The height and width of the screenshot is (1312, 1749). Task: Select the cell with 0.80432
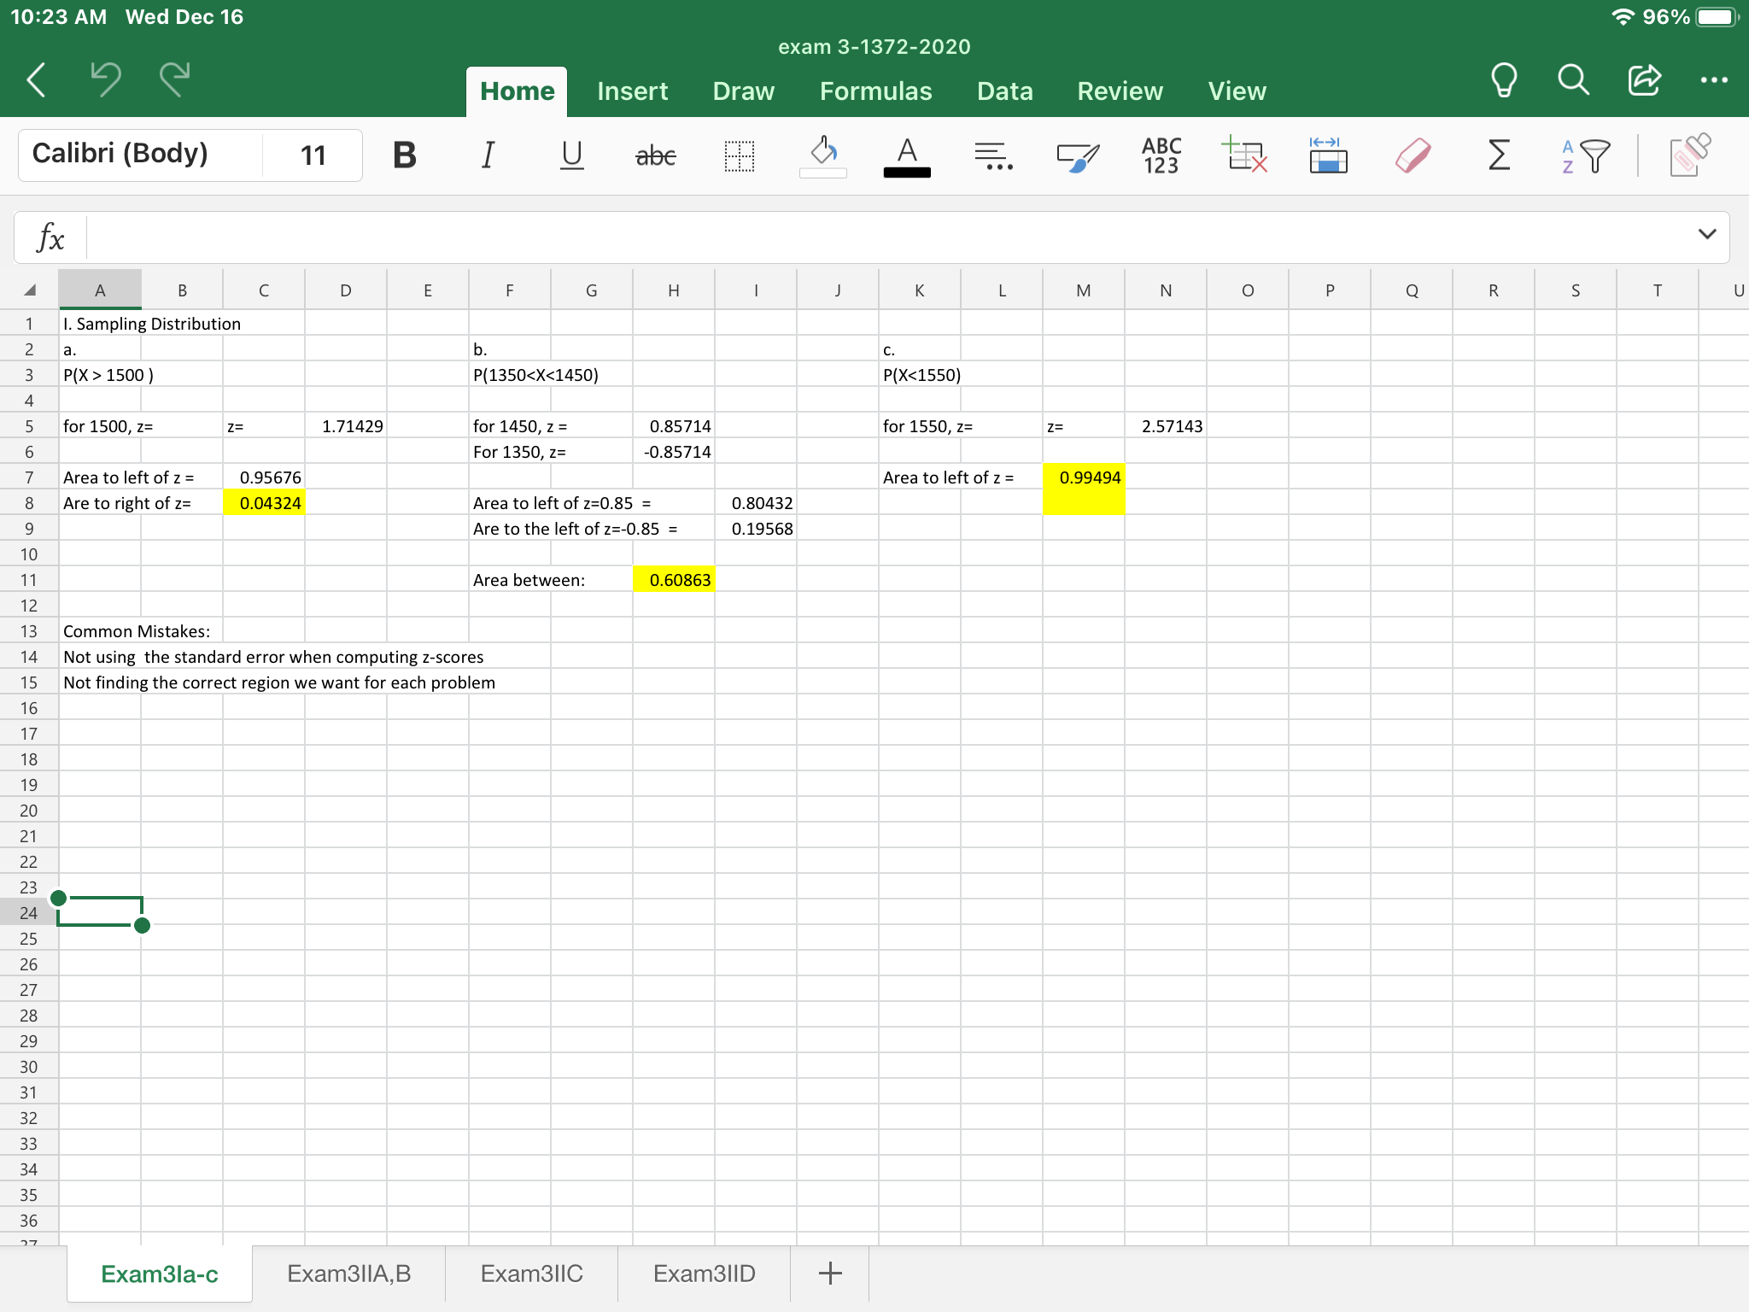pos(756,503)
